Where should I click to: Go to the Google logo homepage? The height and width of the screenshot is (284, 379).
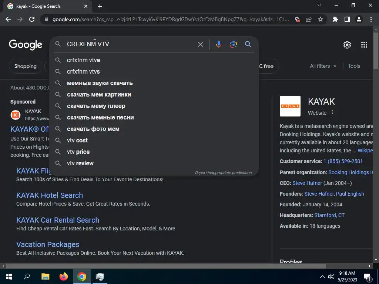(26, 45)
